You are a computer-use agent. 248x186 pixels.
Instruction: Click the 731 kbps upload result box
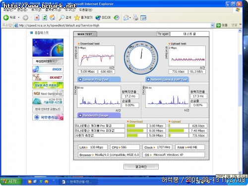tap(178, 72)
